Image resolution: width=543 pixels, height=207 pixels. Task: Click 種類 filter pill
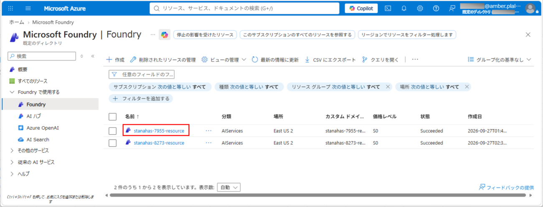tap(249, 87)
